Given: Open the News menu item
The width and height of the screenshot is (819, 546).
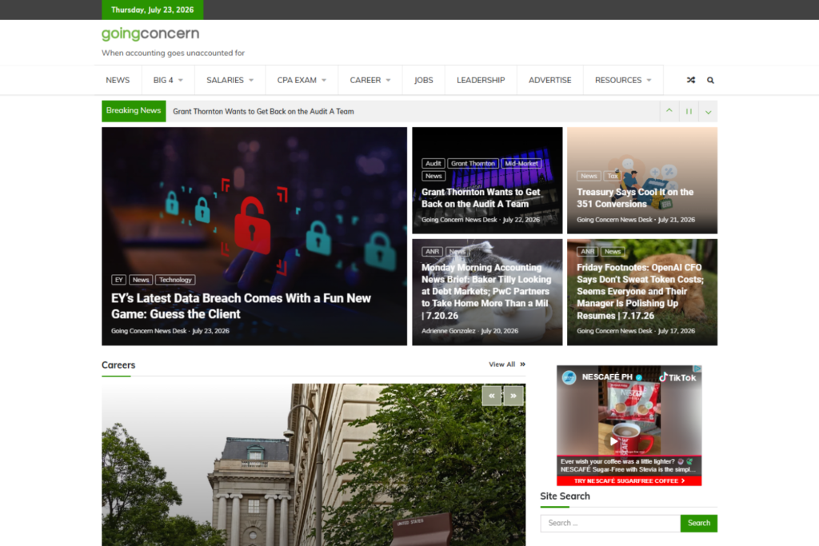Looking at the screenshot, I should (118, 80).
